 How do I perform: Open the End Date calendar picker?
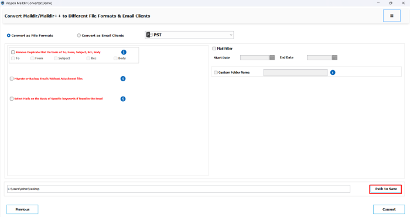tap(334, 57)
